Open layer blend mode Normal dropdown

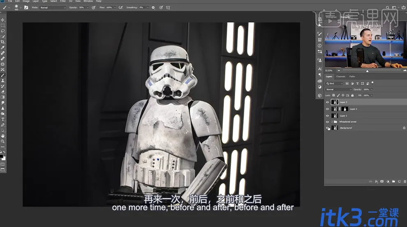click(339, 89)
